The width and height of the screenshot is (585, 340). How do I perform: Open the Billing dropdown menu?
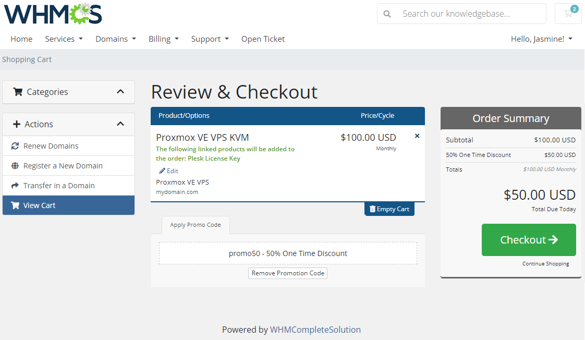coord(163,39)
